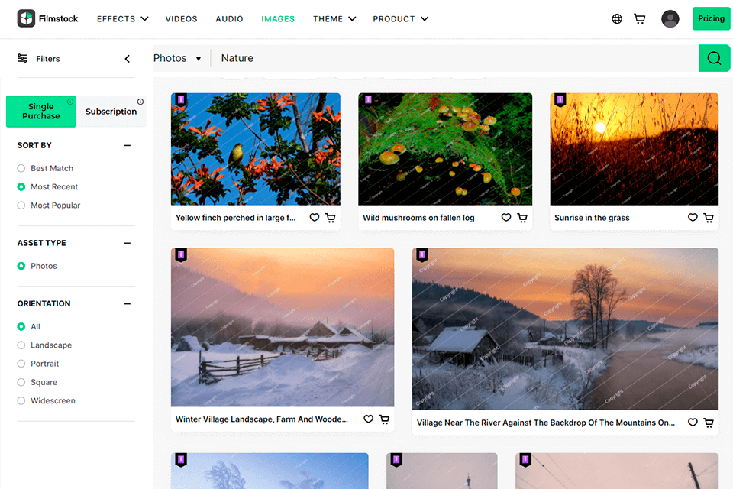733x489 pixels.
Task: Favorite the Village Near The River photo
Action: 693,423
